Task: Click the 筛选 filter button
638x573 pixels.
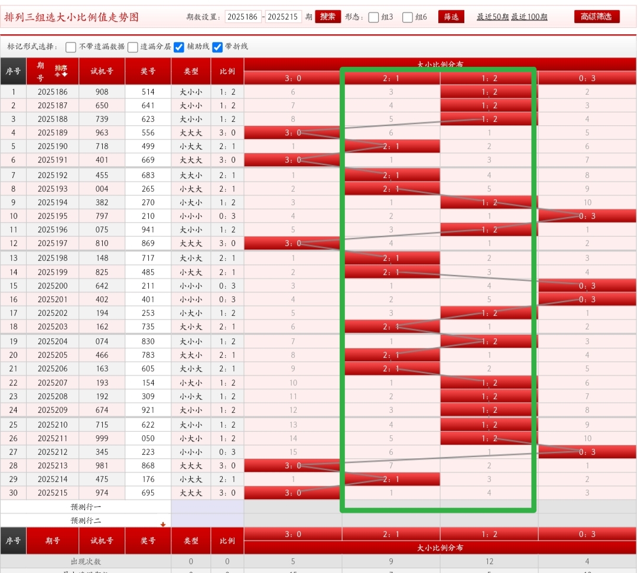Action: 451,17
